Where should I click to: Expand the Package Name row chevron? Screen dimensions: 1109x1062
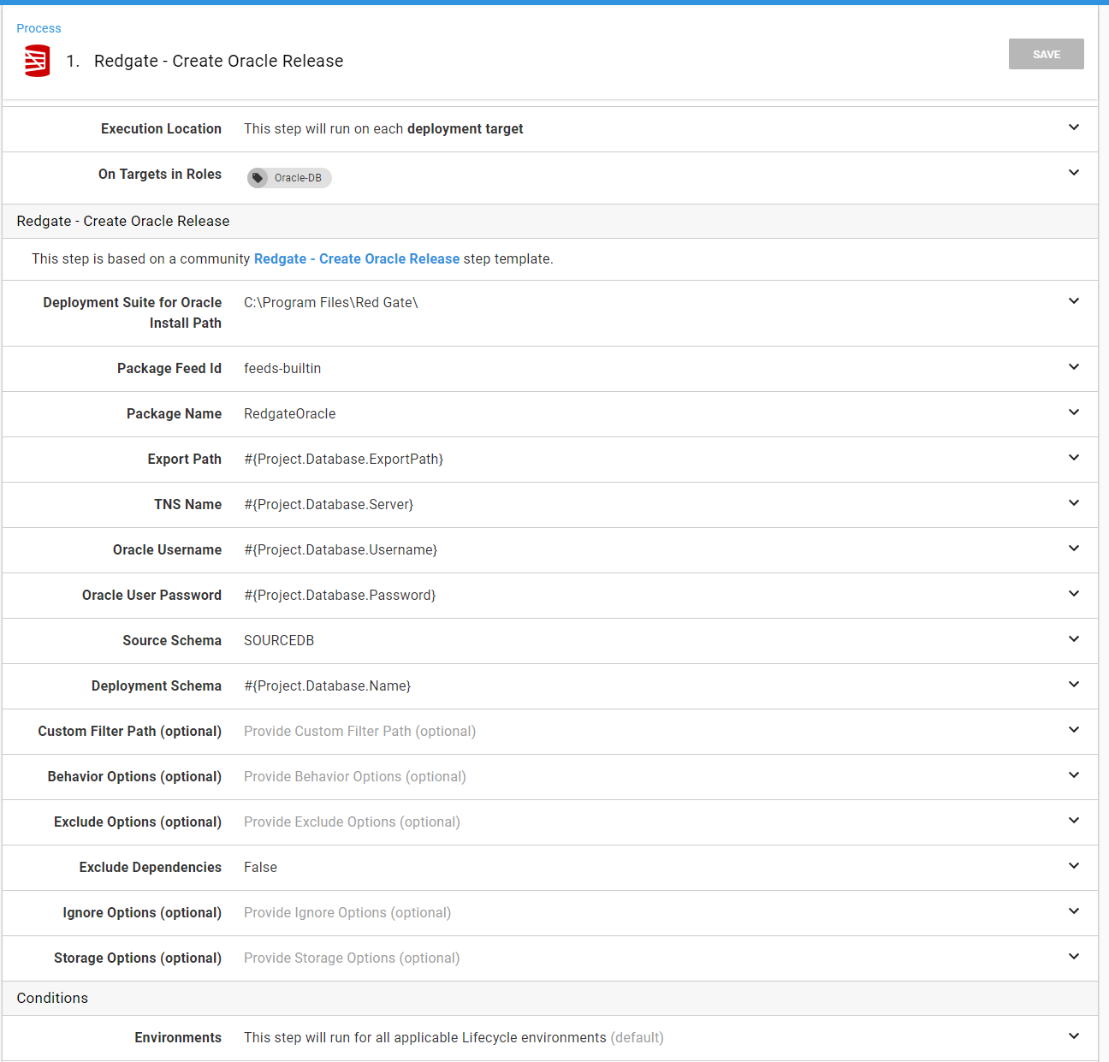click(x=1073, y=412)
